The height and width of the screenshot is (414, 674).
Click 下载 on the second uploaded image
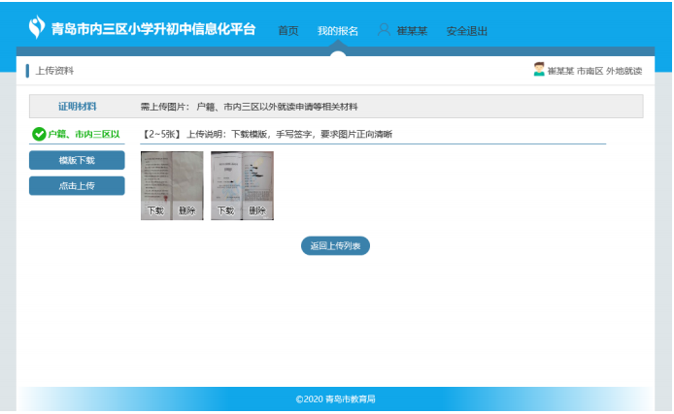(x=225, y=210)
